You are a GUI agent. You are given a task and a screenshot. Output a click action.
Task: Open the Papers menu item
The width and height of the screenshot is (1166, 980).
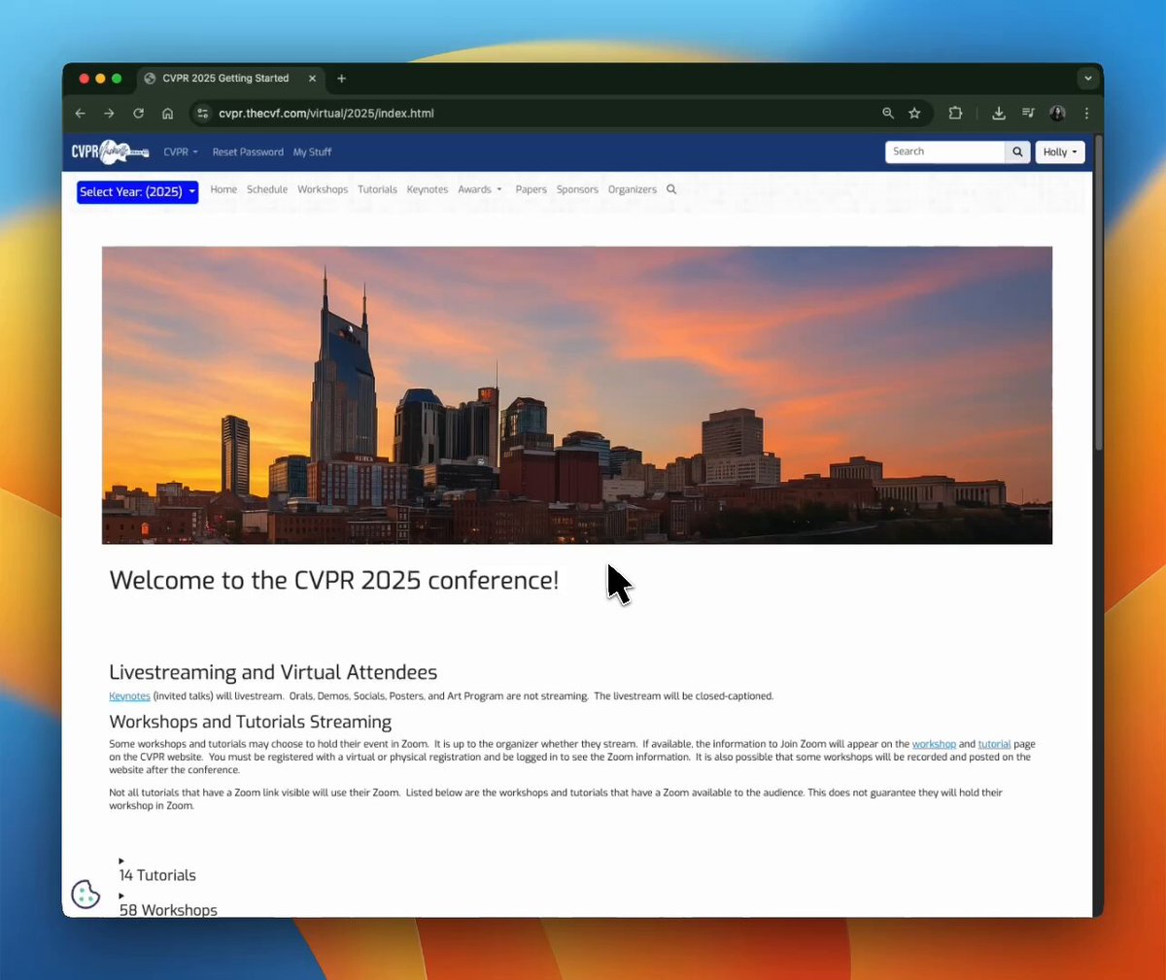click(x=531, y=189)
